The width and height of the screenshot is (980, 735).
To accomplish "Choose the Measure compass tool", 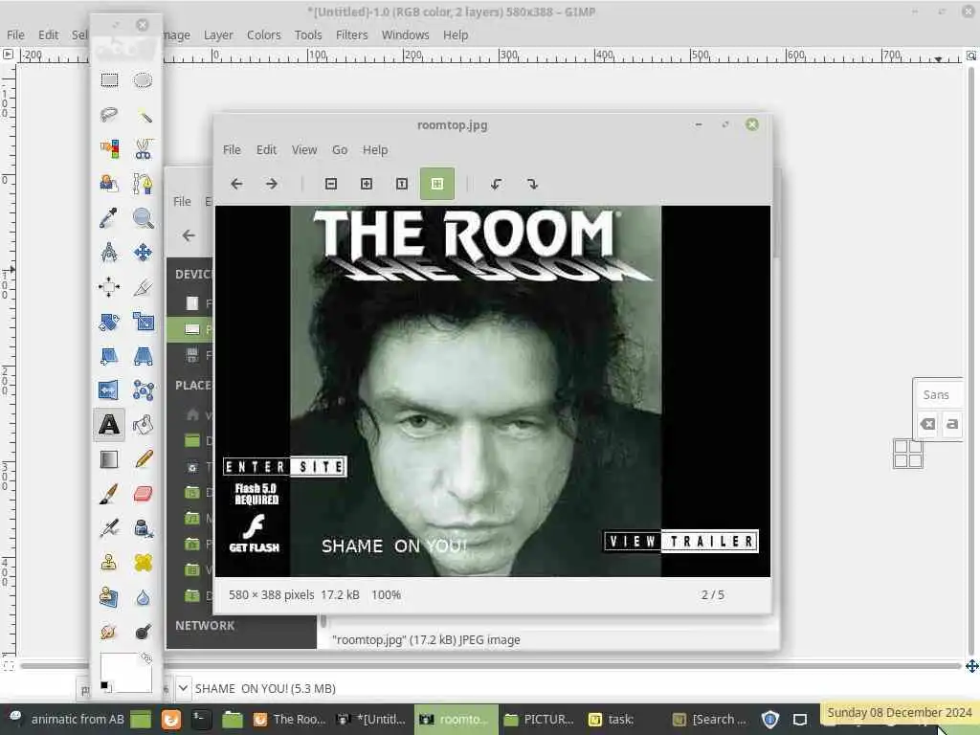I will pyautogui.click(x=109, y=253).
